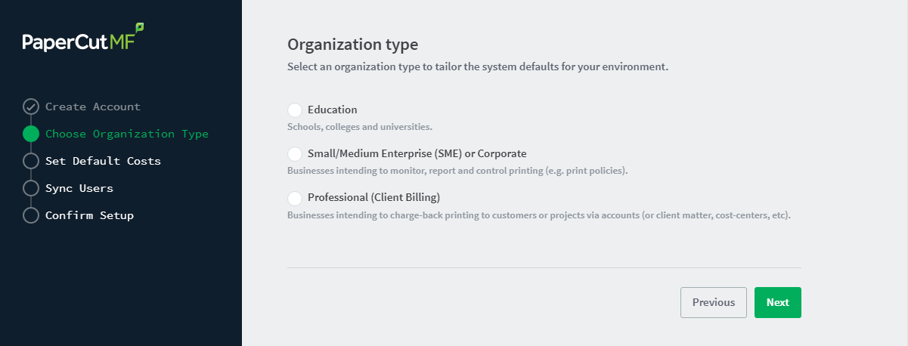
Task: Click the Previous button
Action: click(714, 302)
